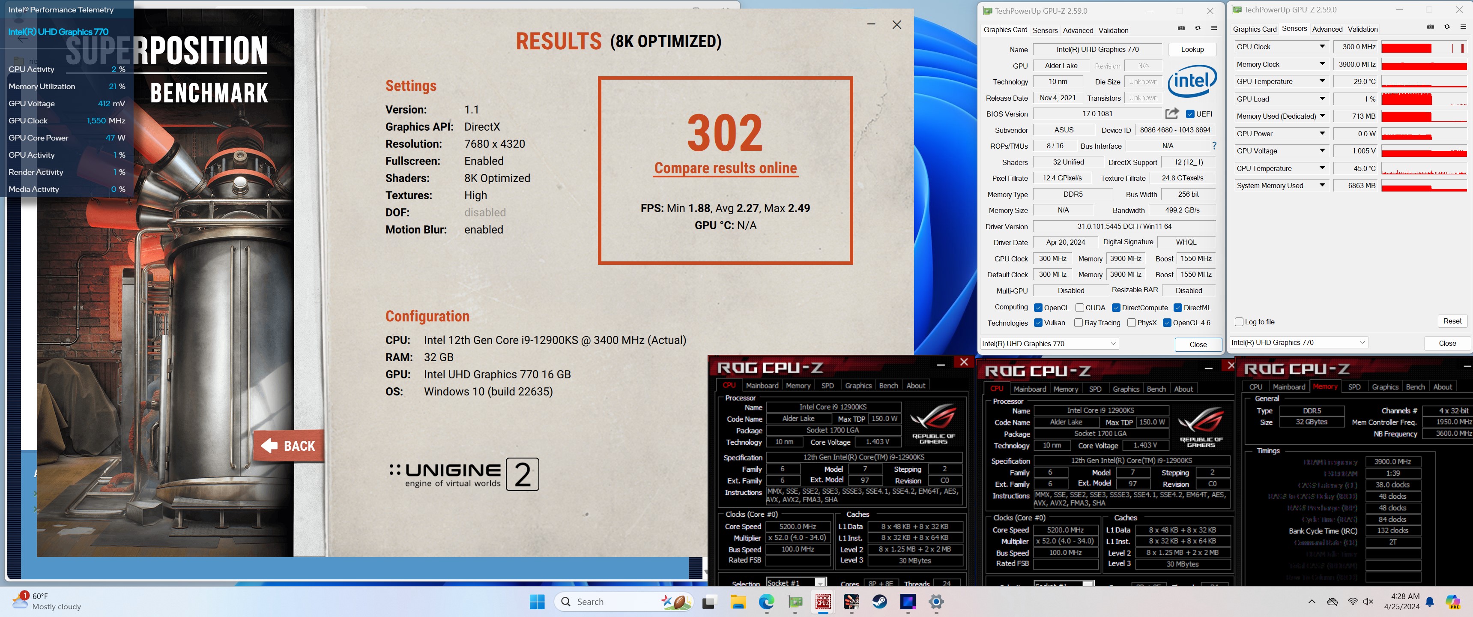The image size is (1473, 617).
Task: Click the Wi-Fi network tray icon
Action: click(x=1352, y=602)
